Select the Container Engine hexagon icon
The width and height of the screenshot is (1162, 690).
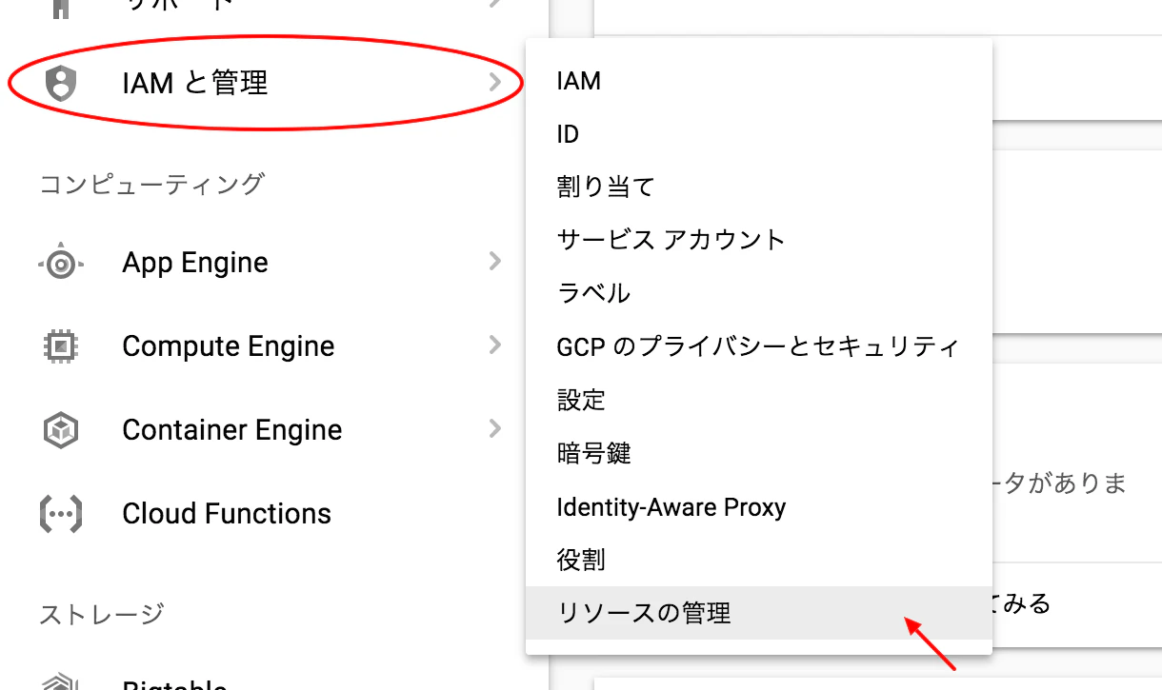point(59,429)
